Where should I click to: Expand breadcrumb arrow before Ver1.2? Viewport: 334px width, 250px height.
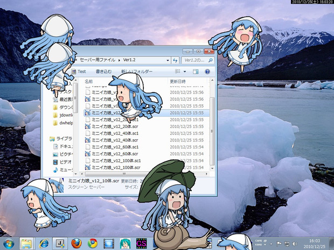(x=119, y=60)
